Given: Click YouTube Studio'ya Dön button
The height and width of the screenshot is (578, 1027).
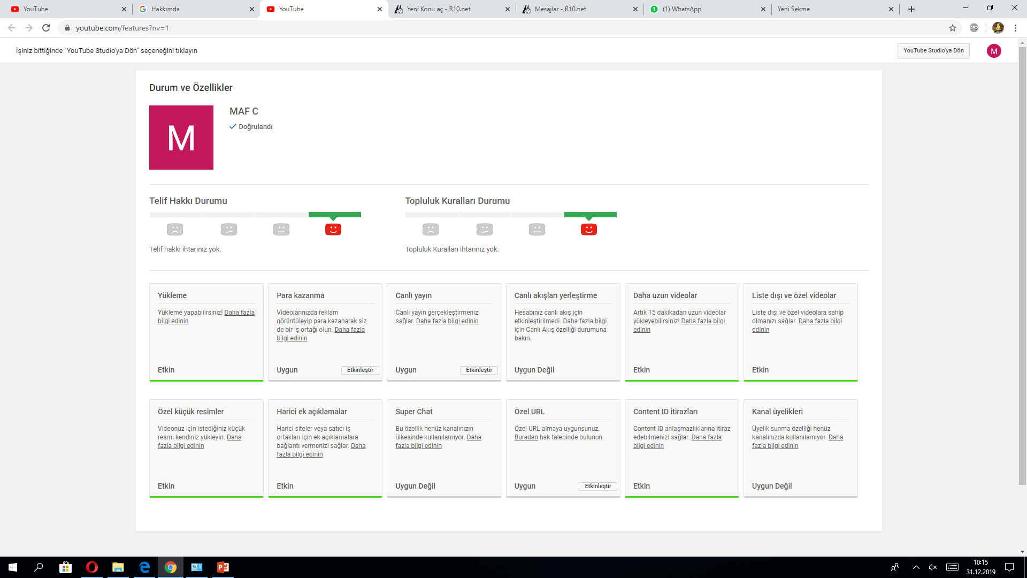Looking at the screenshot, I should [x=933, y=51].
